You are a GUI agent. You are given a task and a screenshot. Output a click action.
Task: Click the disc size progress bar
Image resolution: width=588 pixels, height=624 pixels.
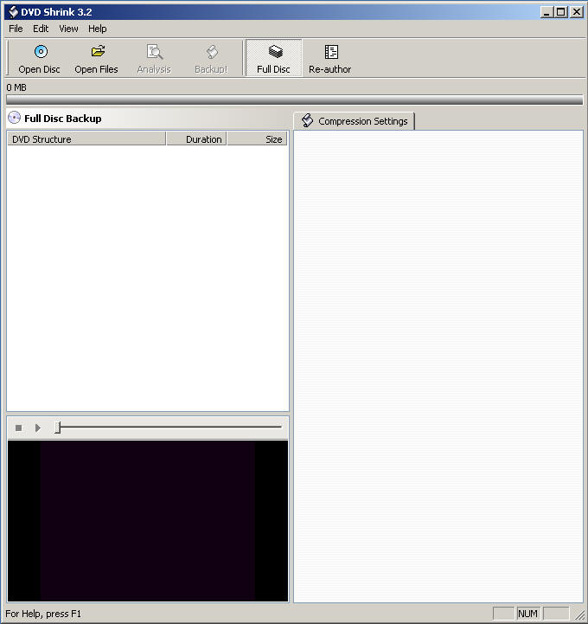click(x=295, y=100)
